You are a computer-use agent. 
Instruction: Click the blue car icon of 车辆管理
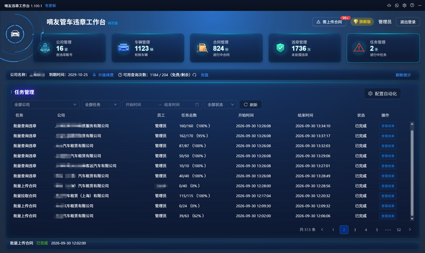coord(124,48)
